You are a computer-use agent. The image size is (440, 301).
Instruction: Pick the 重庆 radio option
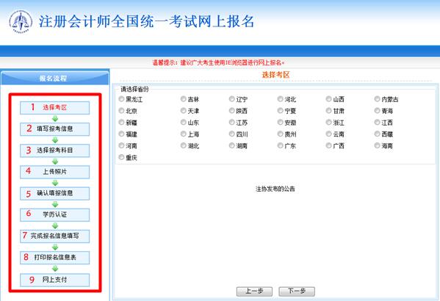(121, 157)
